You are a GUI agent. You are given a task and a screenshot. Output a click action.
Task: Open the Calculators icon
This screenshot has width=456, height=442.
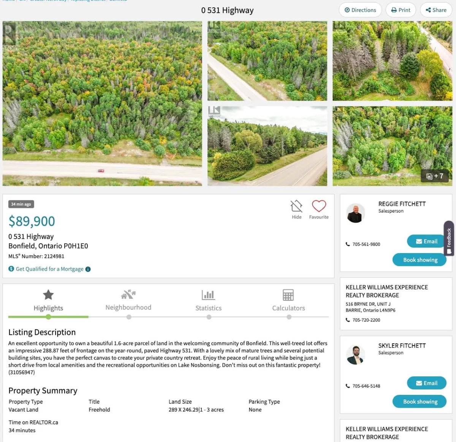pyautogui.click(x=288, y=295)
